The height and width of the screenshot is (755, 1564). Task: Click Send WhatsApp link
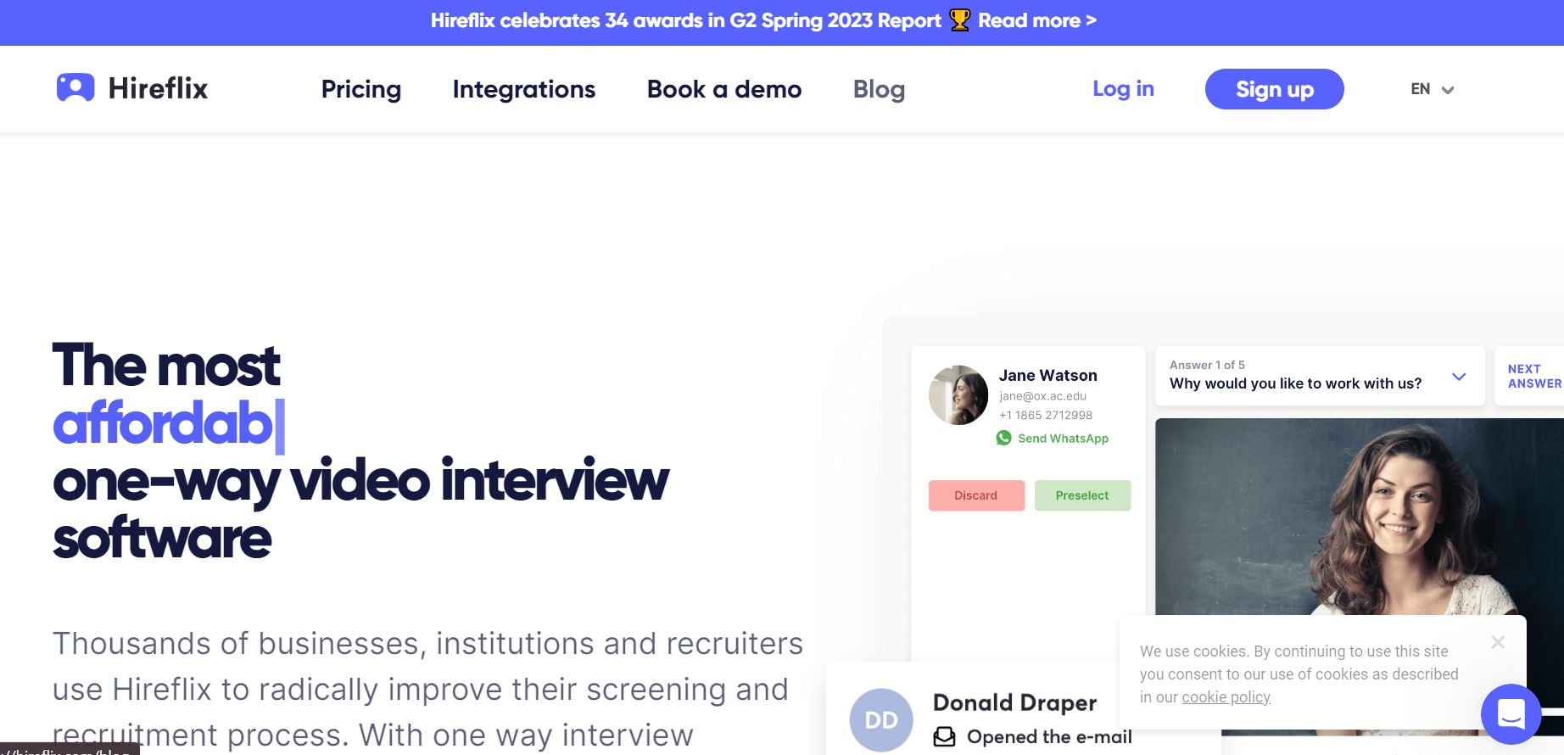point(1063,439)
